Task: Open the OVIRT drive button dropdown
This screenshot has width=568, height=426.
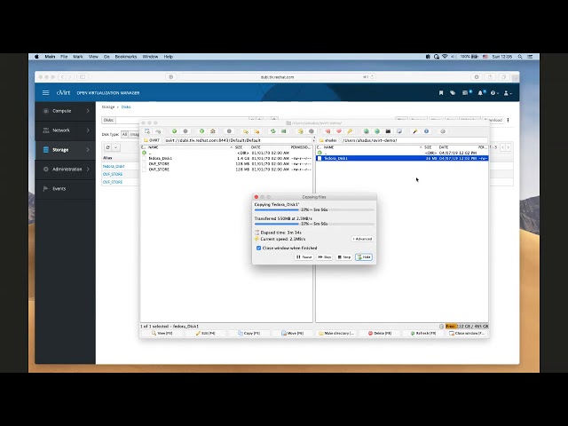Action: pos(152,140)
